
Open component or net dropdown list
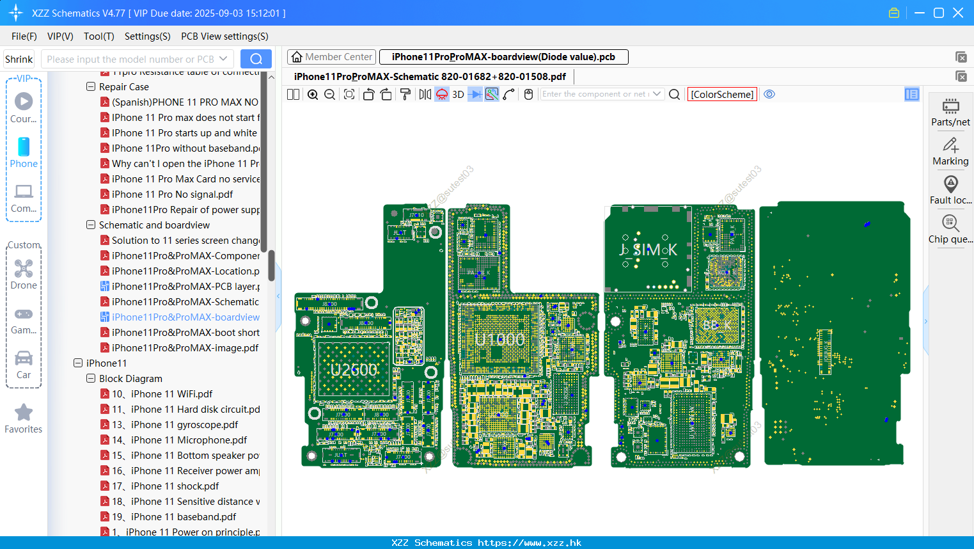[x=657, y=94]
